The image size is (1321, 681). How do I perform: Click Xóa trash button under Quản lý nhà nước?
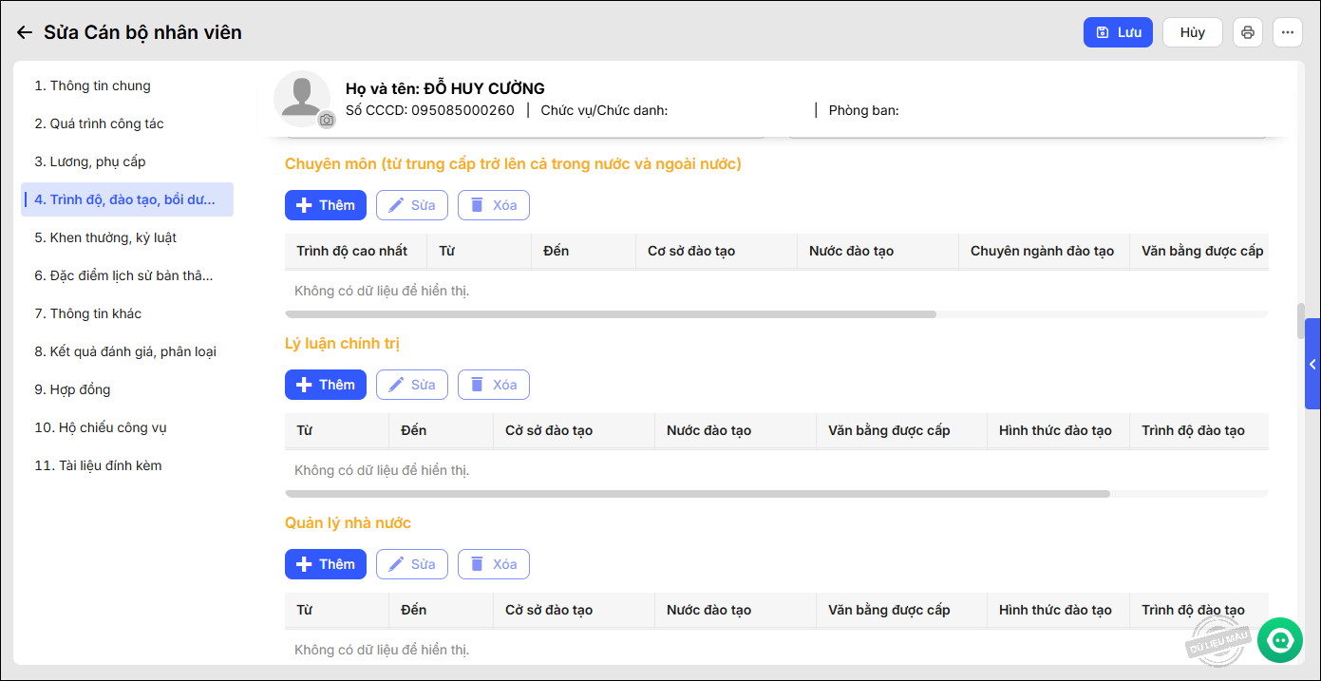coord(493,564)
